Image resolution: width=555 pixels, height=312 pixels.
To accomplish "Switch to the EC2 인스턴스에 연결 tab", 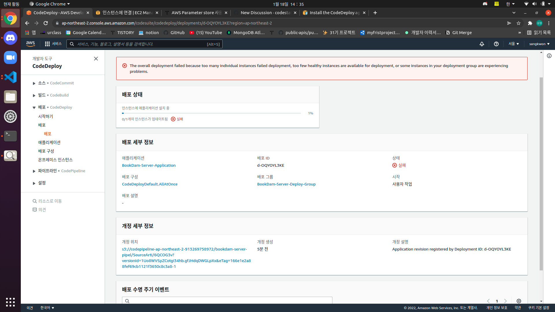I will (127, 13).
